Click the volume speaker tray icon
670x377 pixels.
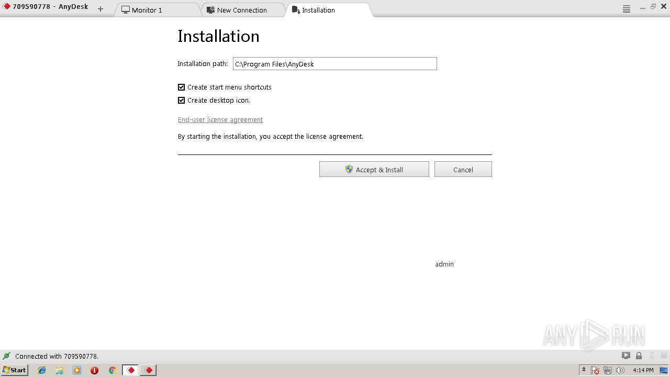click(x=620, y=370)
